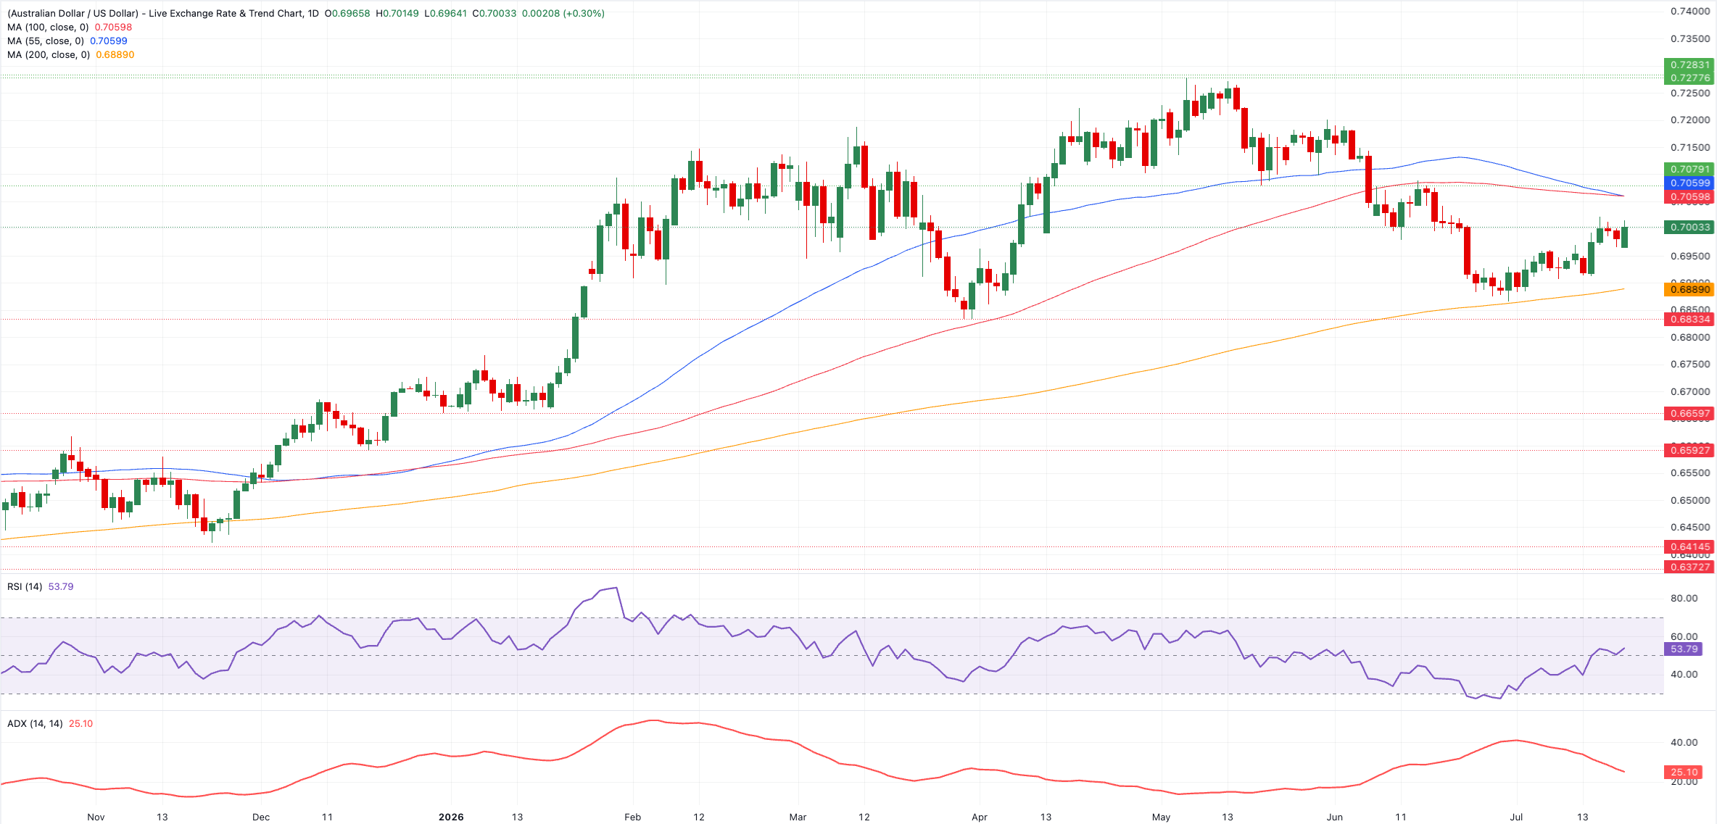
Task: Click the orange 0.68890 MA price tag
Action: click(x=1689, y=289)
